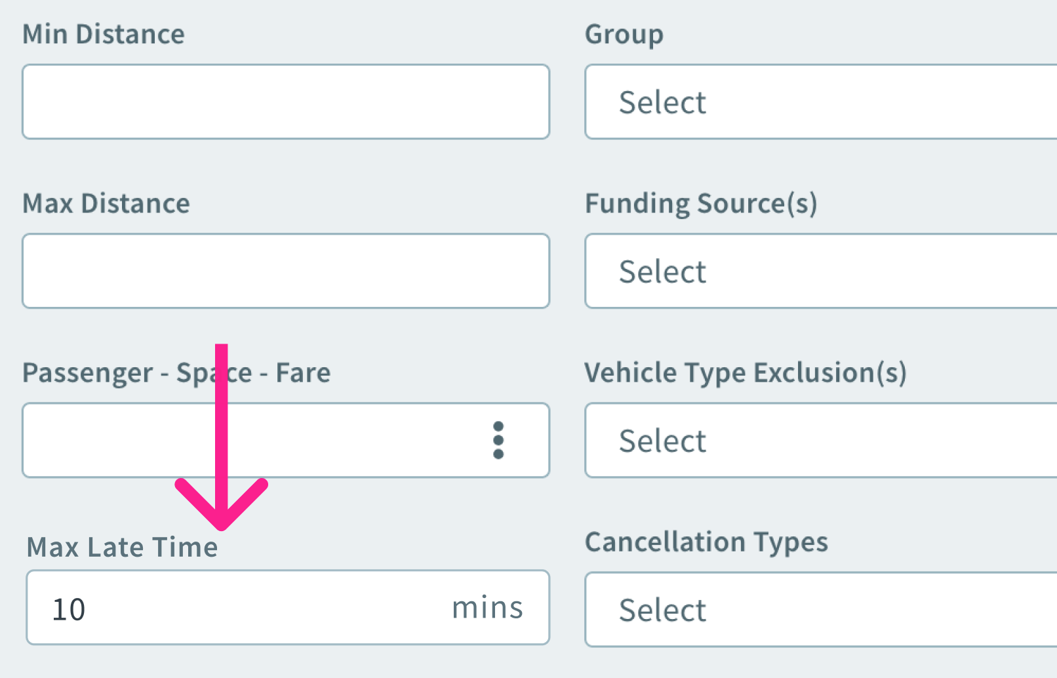Expand the Cancellation Types select box
1057x678 pixels.
(820, 609)
